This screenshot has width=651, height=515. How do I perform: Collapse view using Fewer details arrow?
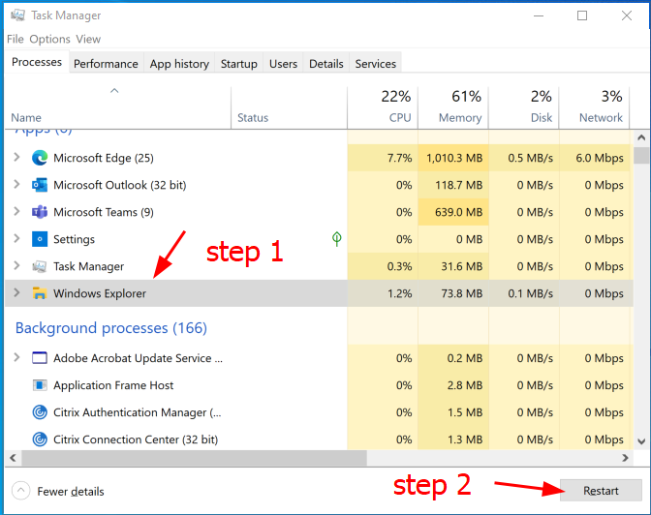[x=20, y=491]
